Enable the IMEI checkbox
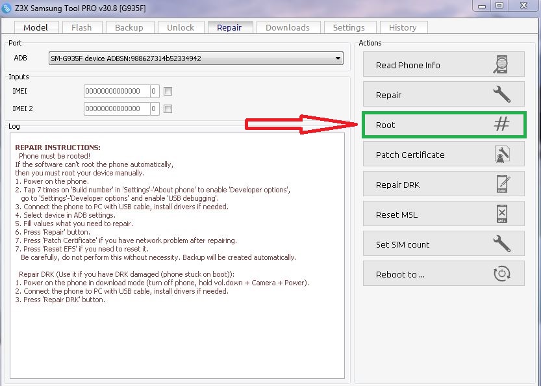 click(x=168, y=91)
